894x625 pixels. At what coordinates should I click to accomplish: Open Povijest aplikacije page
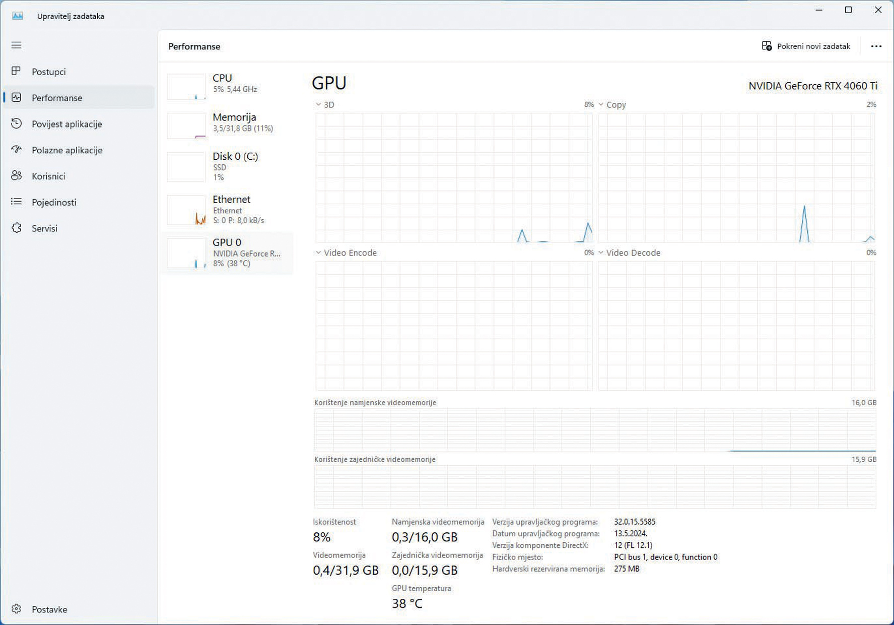(x=67, y=124)
